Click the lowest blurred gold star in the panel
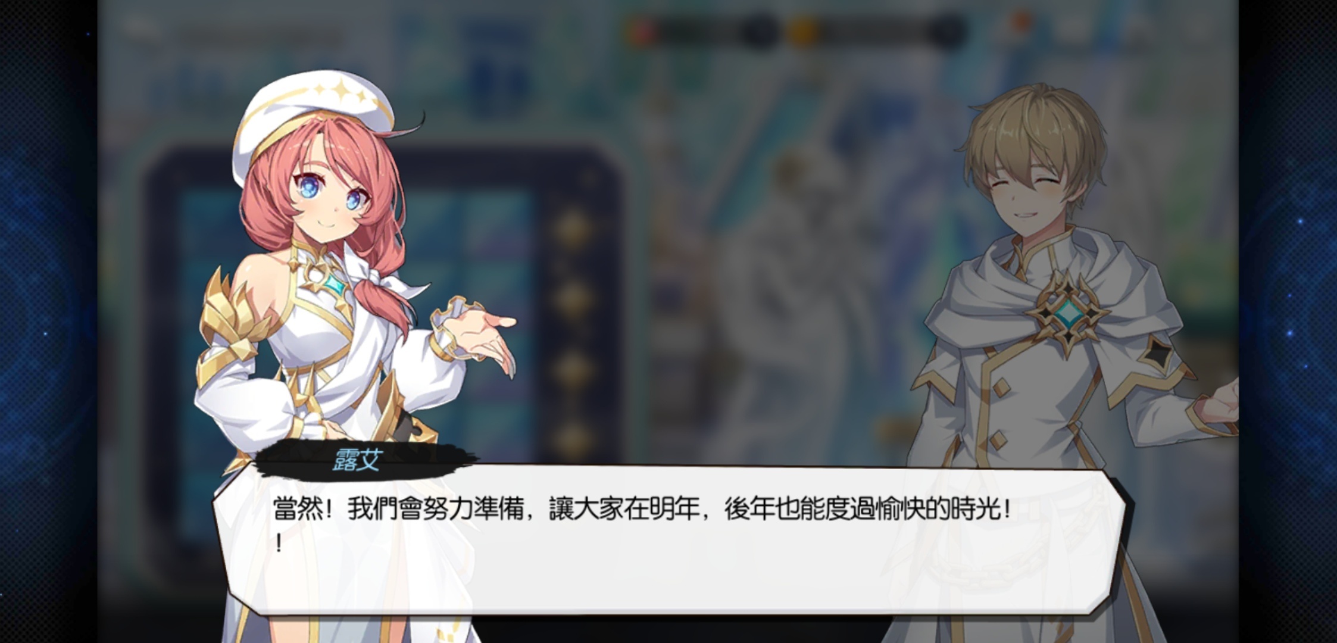The width and height of the screenshot is (1337, 643). [571, 437]
